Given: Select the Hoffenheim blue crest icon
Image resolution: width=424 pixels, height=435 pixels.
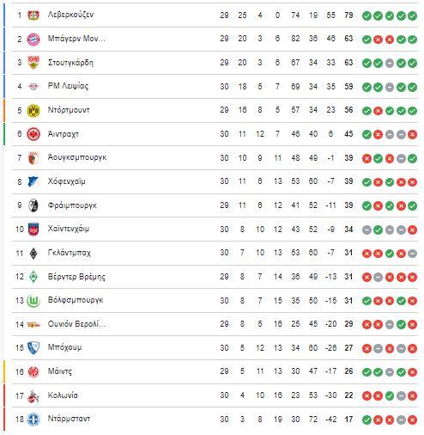Looking at the screenshot, I should pyautogui.click(x=33, y=181).
